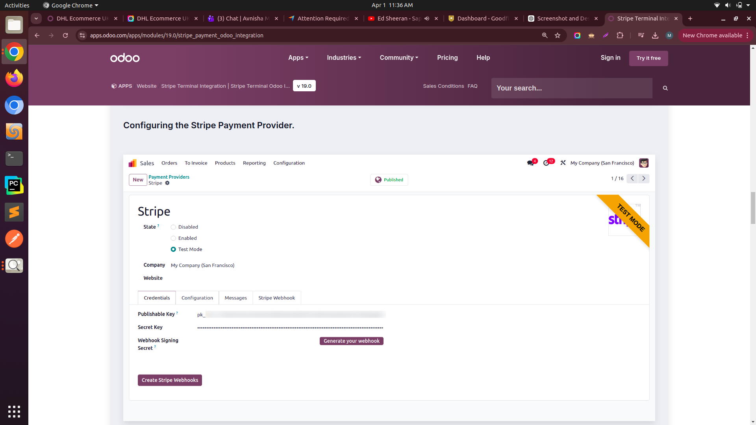Open the Pricing menu item
Screen dimensions: 756x425
coord(447,57)
